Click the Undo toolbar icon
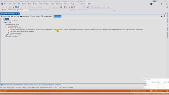The width and height of the screenshot is (169, 95). pos(22,7)
